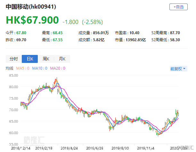Click the 70.00 y-axis label

13,110
